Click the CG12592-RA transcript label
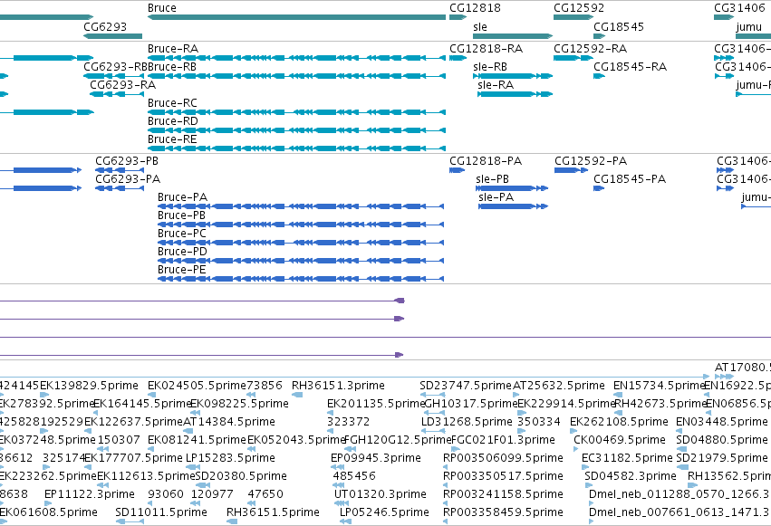The height and width of the screenshot is (526, 771). pos(591,49)
